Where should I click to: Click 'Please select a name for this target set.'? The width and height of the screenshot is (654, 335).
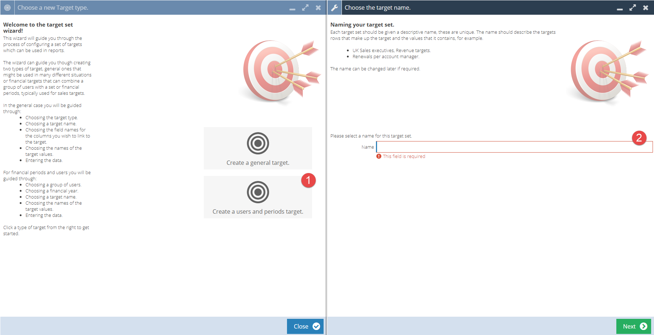pos(371,136)
